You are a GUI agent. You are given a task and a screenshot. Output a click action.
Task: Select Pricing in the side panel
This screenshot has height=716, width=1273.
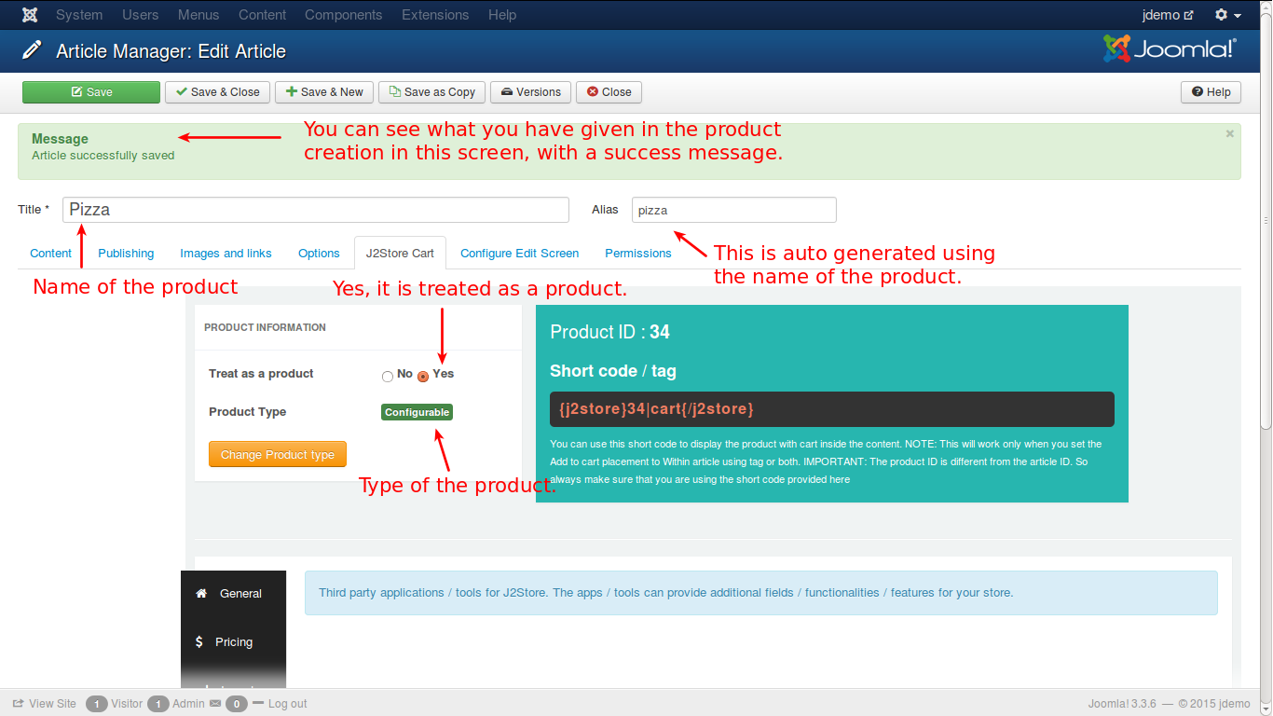233,642
